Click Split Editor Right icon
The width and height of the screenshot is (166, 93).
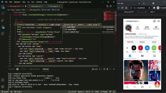coord(111,6)
